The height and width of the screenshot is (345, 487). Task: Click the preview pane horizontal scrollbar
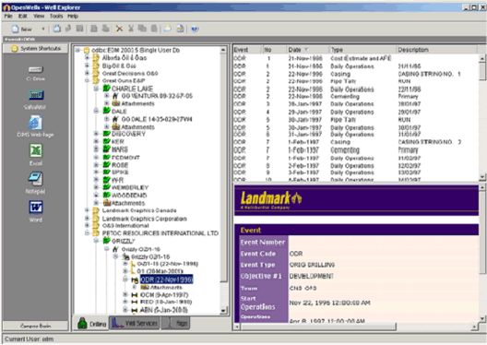coord(319,327)
